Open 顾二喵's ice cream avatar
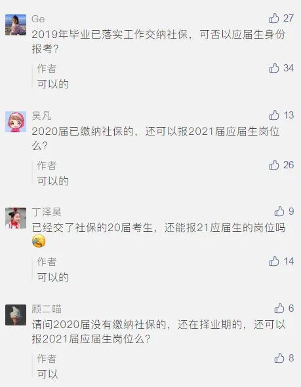 tap(16, 315)
